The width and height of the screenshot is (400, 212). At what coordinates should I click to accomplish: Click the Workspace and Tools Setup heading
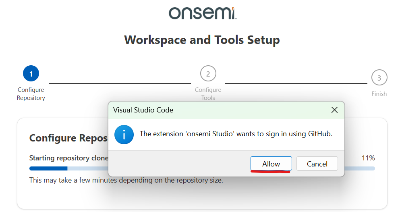[202, 40]
